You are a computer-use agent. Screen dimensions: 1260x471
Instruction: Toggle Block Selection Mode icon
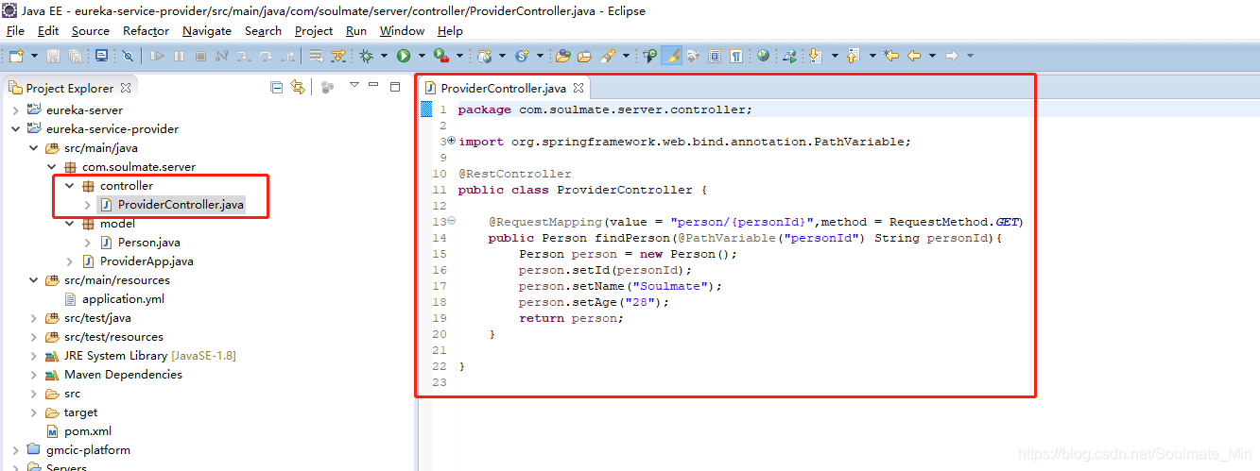coord(716,57)
